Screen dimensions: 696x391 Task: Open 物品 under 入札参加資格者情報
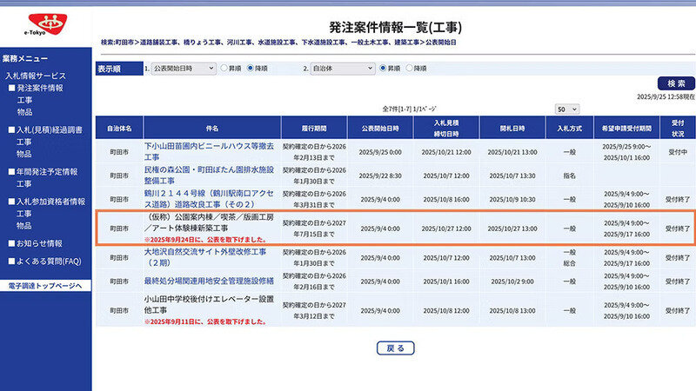point(23,225)
